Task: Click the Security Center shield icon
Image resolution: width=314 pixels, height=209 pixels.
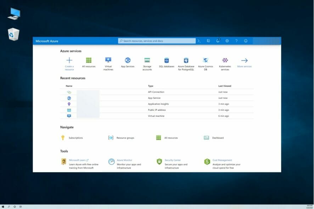Action: pyautogui.click(x=159, y=162)
